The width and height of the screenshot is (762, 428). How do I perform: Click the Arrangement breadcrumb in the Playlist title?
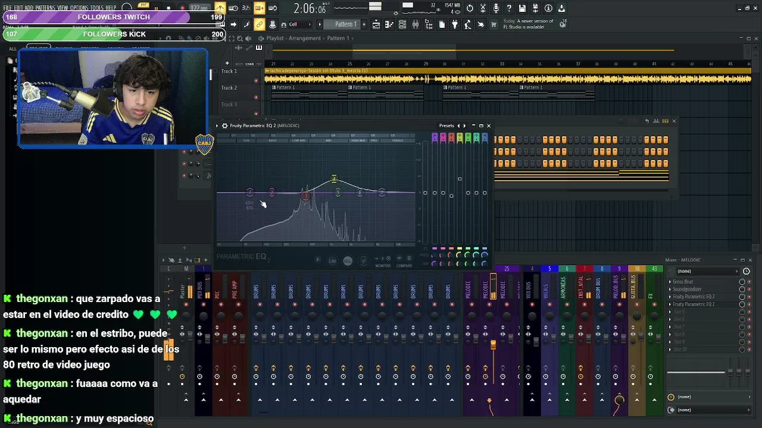[305, 38]
